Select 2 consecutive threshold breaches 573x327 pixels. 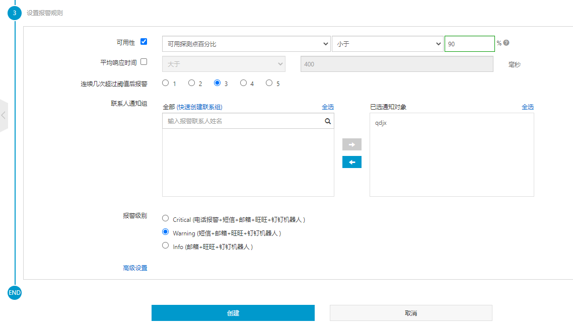pos(191,83)
